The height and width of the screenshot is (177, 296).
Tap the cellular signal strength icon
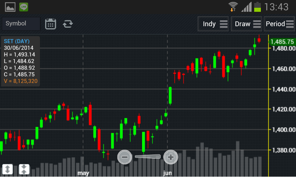(x=246, y=7)
